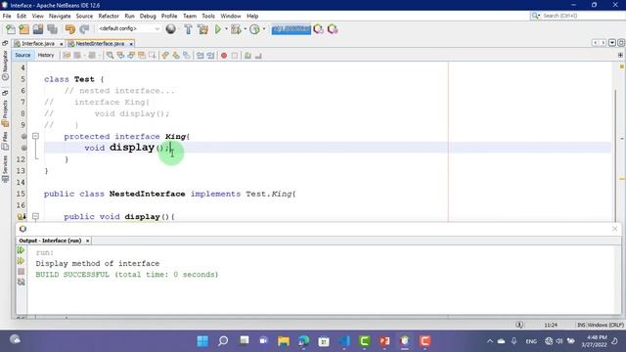This screenshot has height=352, width=626.
Task: Show opened documents list dropdown arrow
Action: [612, 43]
